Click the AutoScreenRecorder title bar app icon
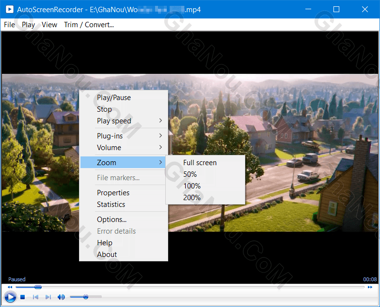The height and width of the screenshot is (307, 380). tap(10, 10)
